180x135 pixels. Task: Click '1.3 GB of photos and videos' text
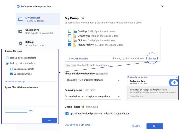click(109, 45)
